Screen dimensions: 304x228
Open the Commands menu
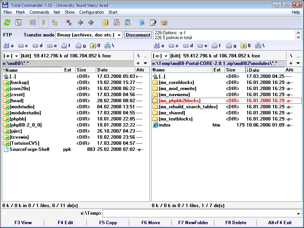(39, 12)
